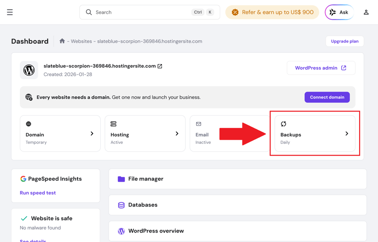This screenshot has height=242, width=378.
Task: Click the Connect domain button
Action: 327,97
